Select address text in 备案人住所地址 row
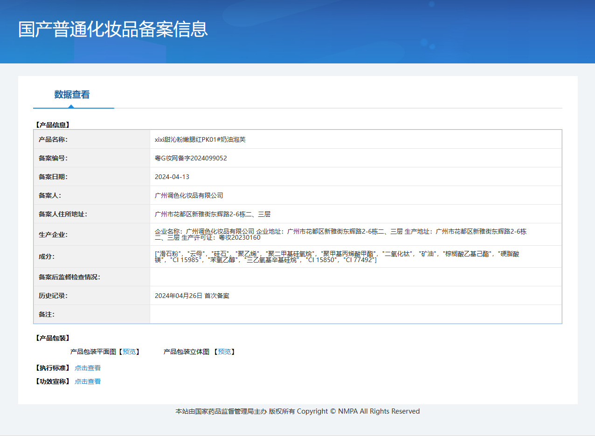 click(x=213, y=214)
